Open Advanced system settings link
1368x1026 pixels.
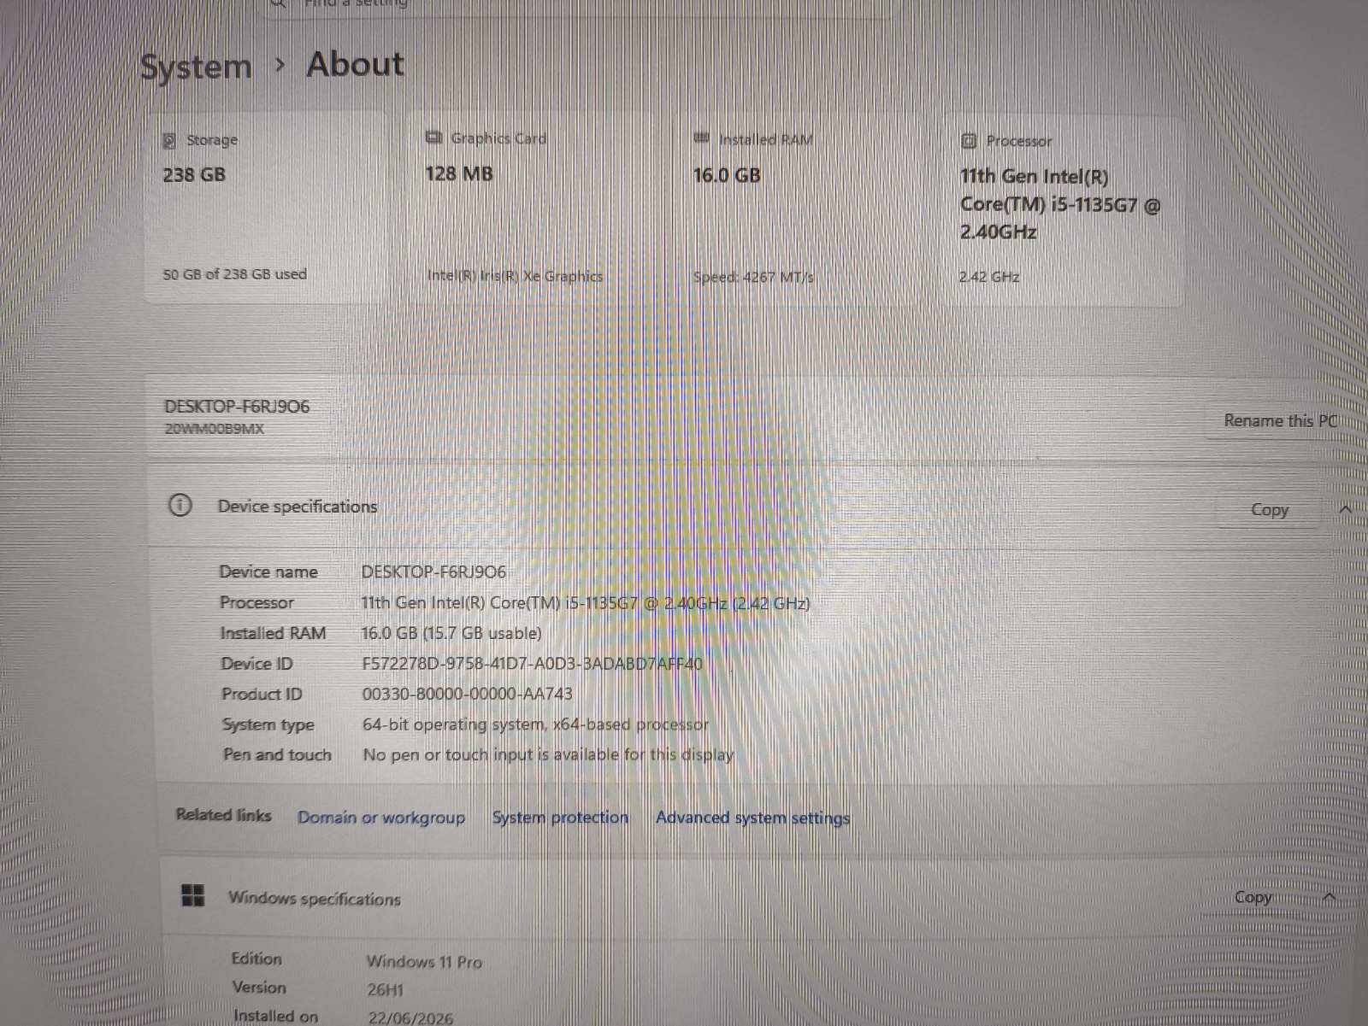click(752, 818)
